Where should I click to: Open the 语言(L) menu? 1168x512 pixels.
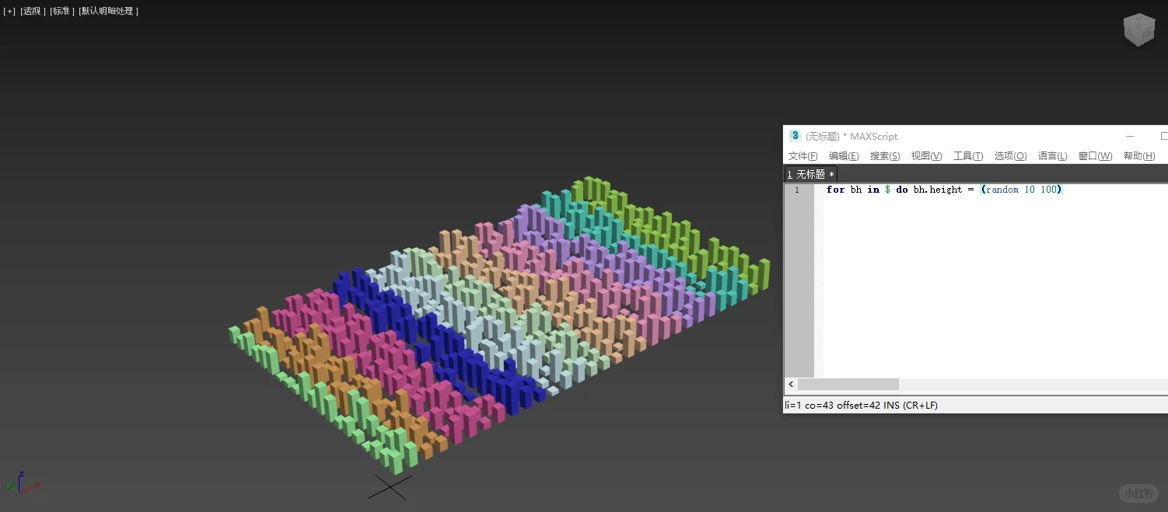click(x=1052, y=155)
